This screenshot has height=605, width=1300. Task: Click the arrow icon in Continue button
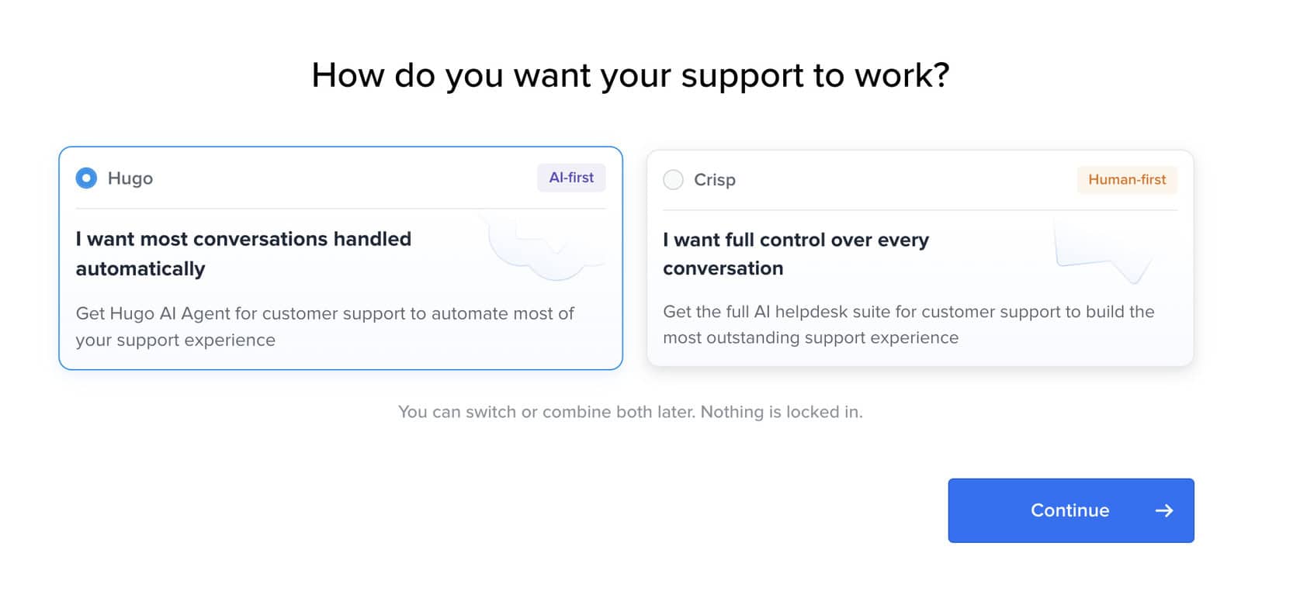[1163, 510]
